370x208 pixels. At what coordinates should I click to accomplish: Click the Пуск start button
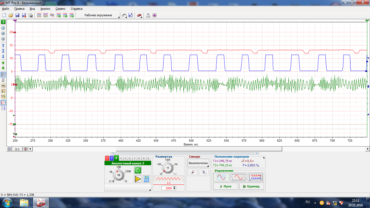point(225,186)
